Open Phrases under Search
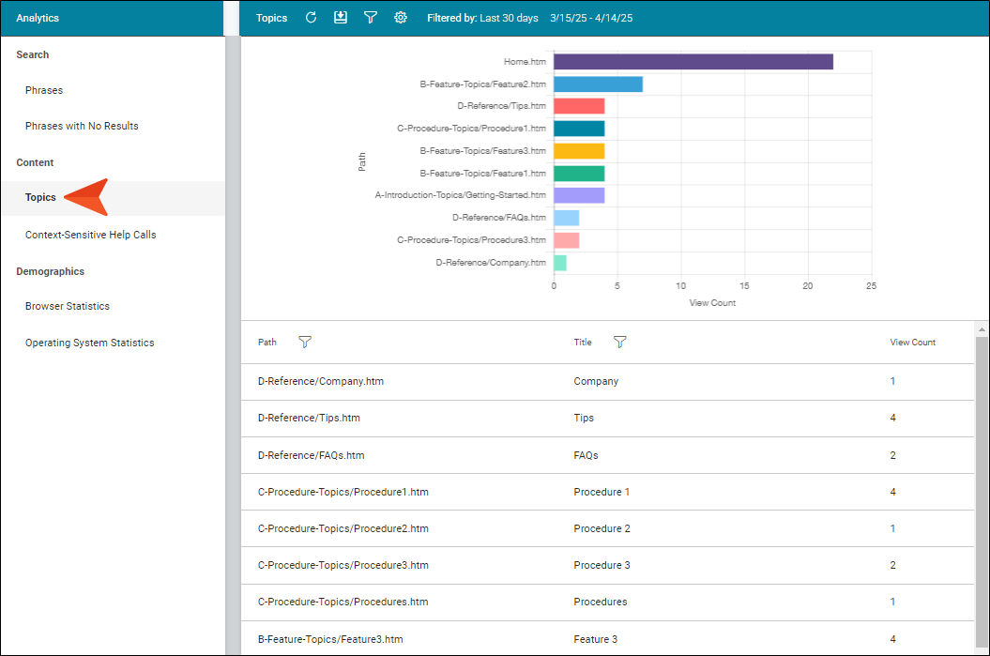This screenshot has width=990, height=656. (x=44, y=90)
